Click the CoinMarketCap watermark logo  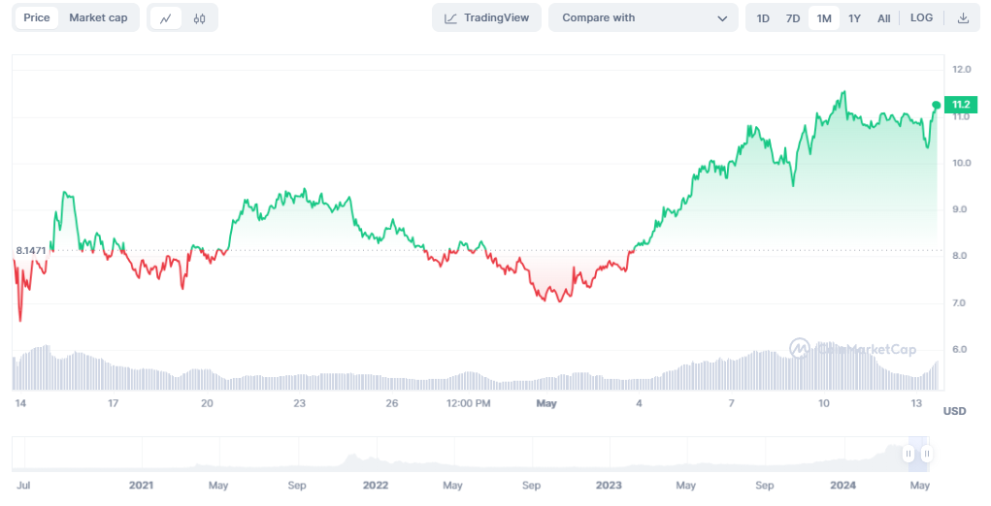(800, 348)
